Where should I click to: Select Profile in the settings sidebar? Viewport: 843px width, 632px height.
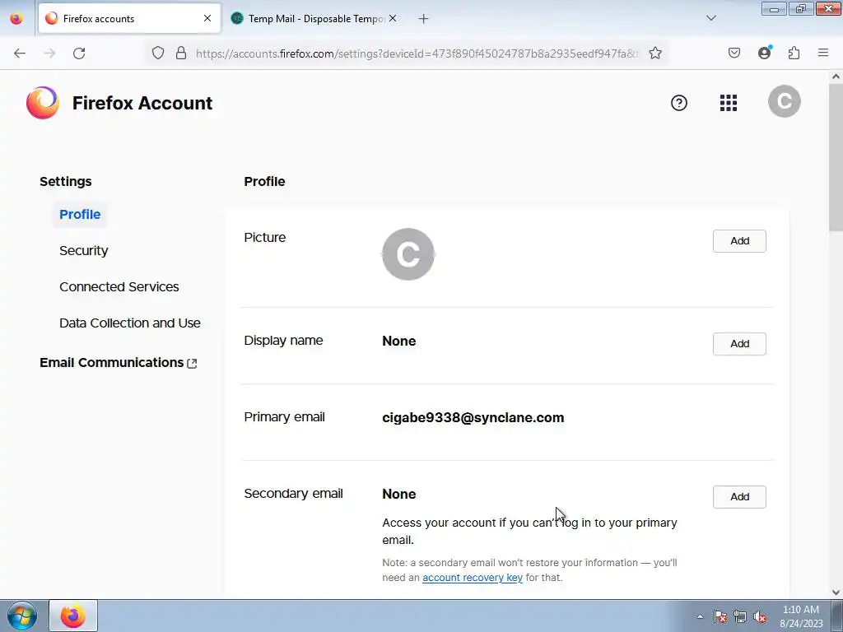pyautogui.click(x=80, y=215)
